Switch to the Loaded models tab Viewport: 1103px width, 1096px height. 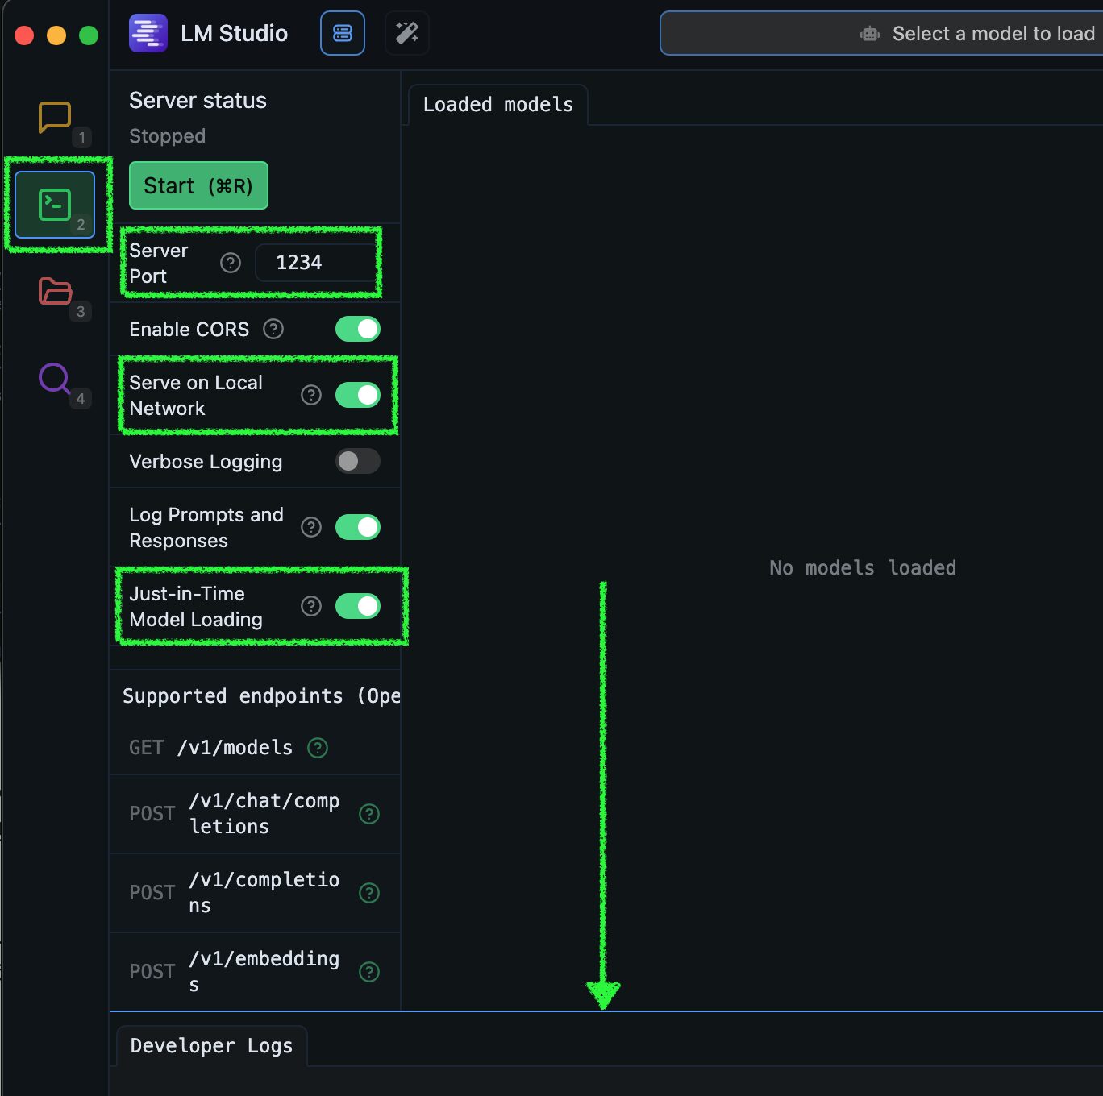pyautogui.click(x=498, y=105)
